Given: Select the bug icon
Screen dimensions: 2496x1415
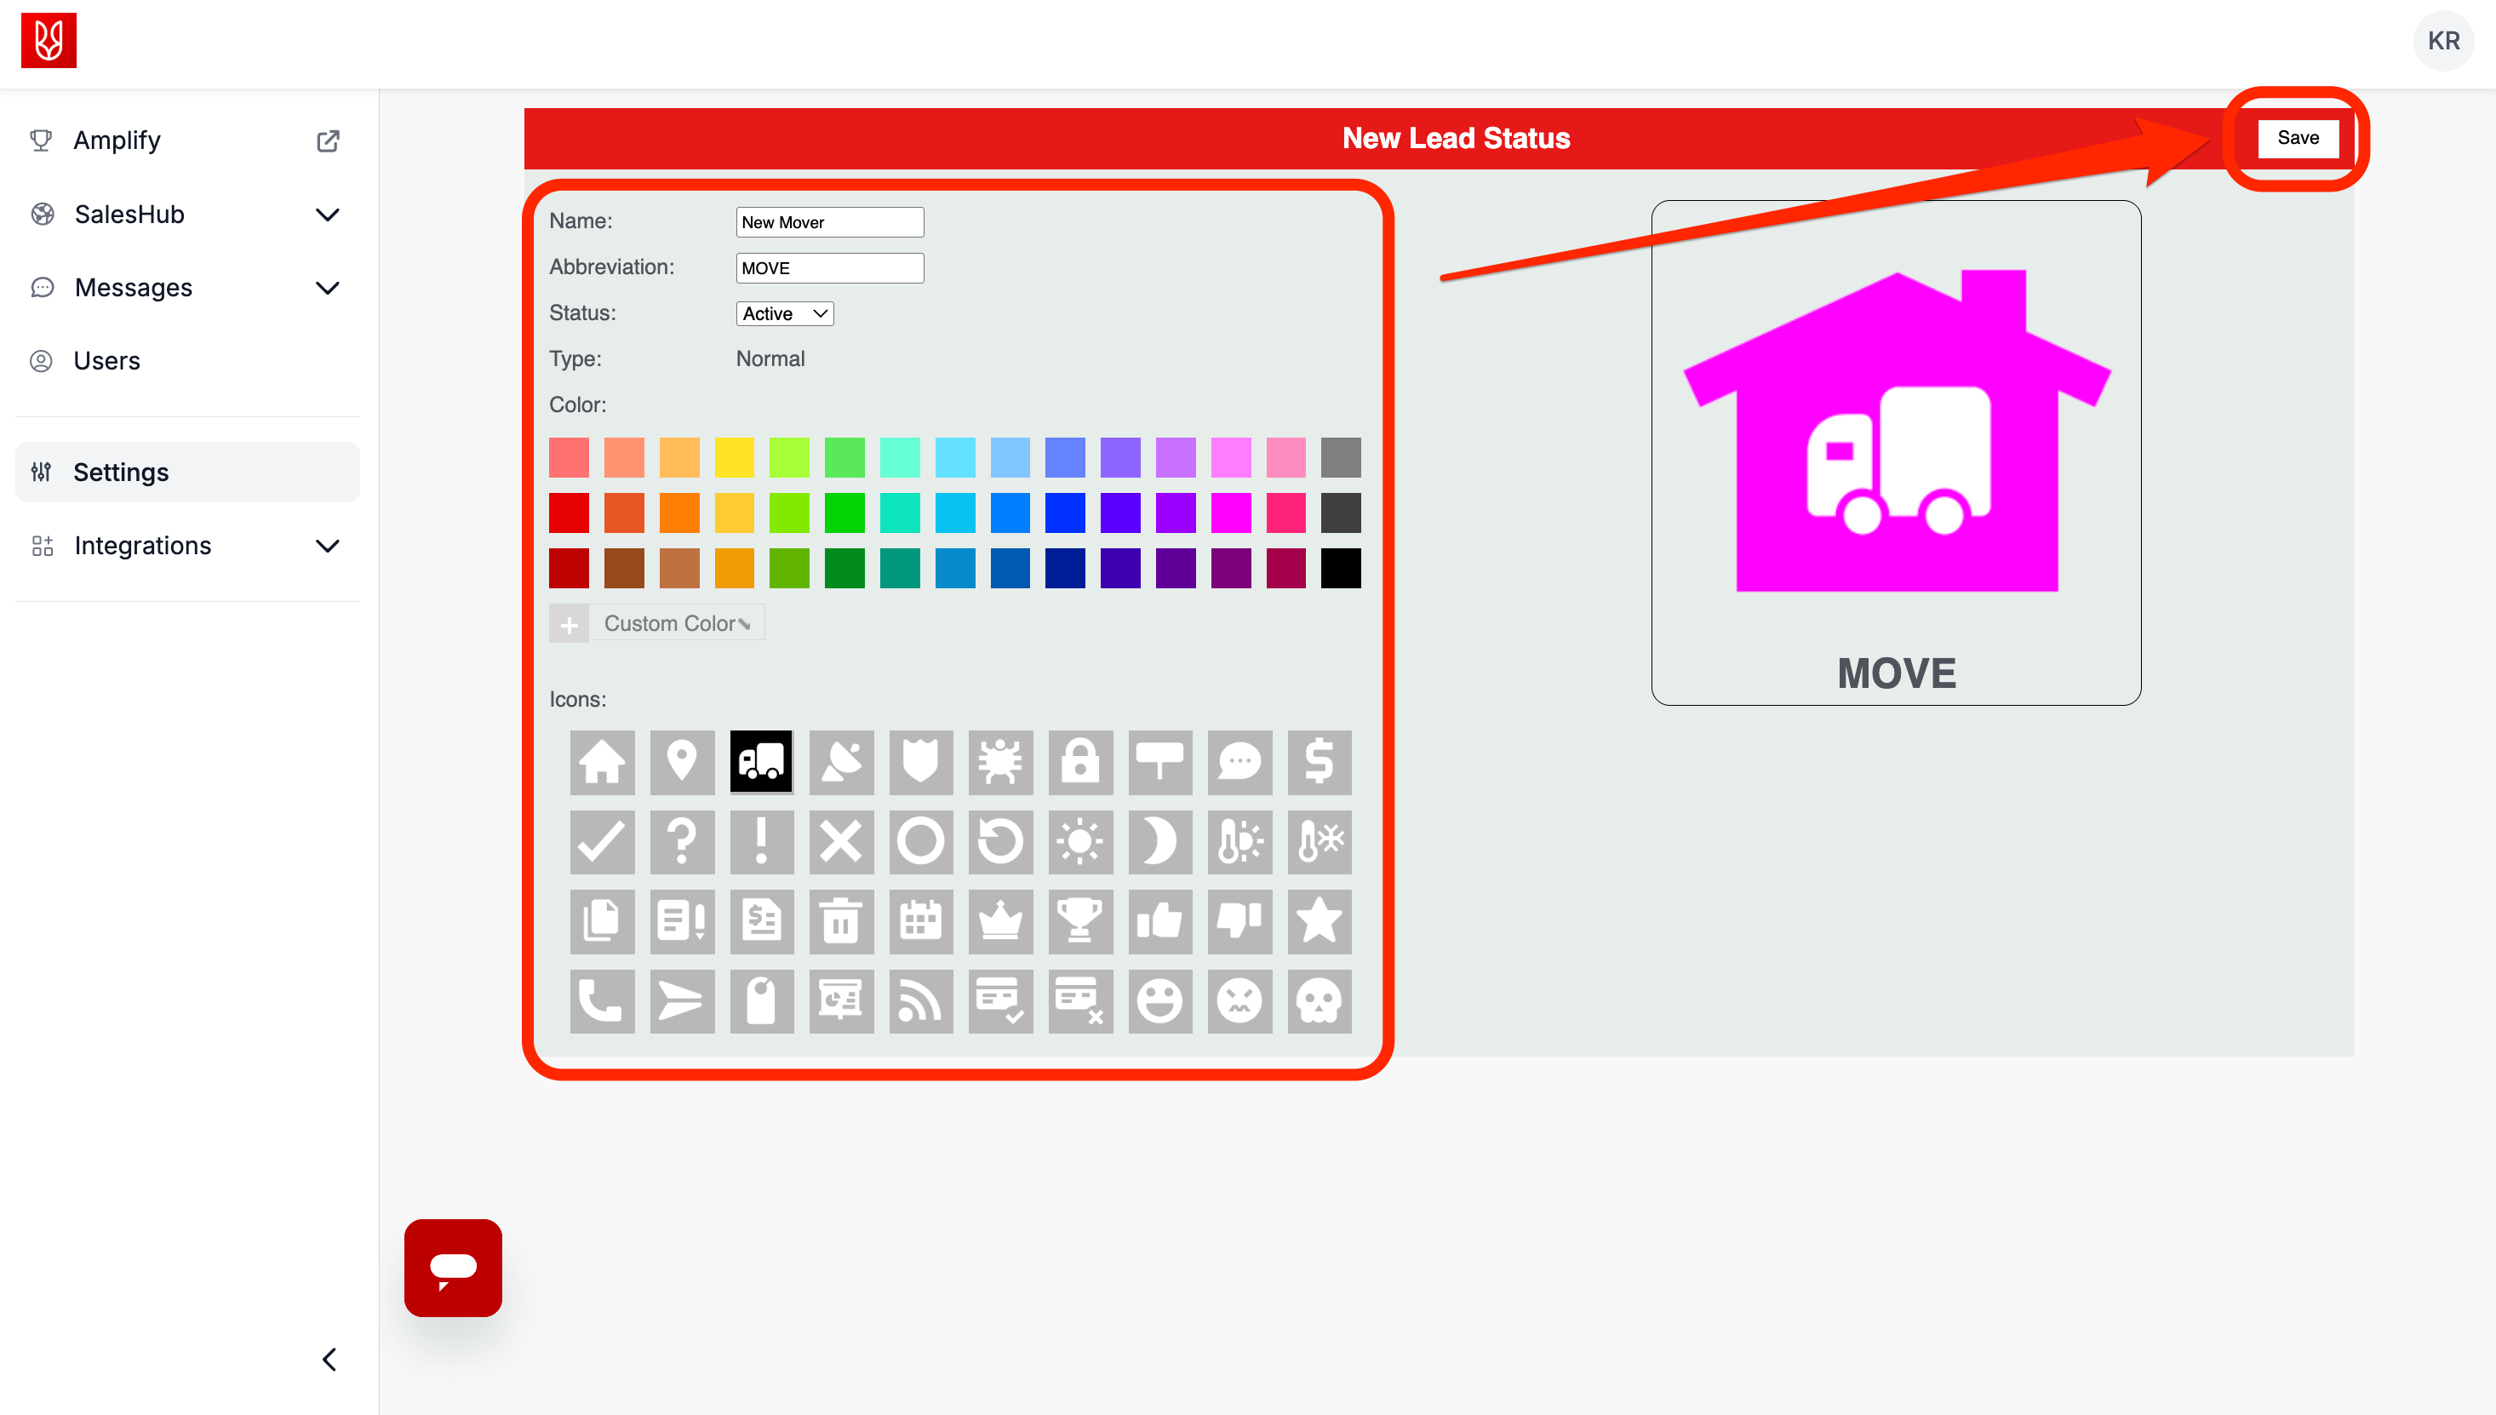Looking at the screenshot, I should 999,762.
